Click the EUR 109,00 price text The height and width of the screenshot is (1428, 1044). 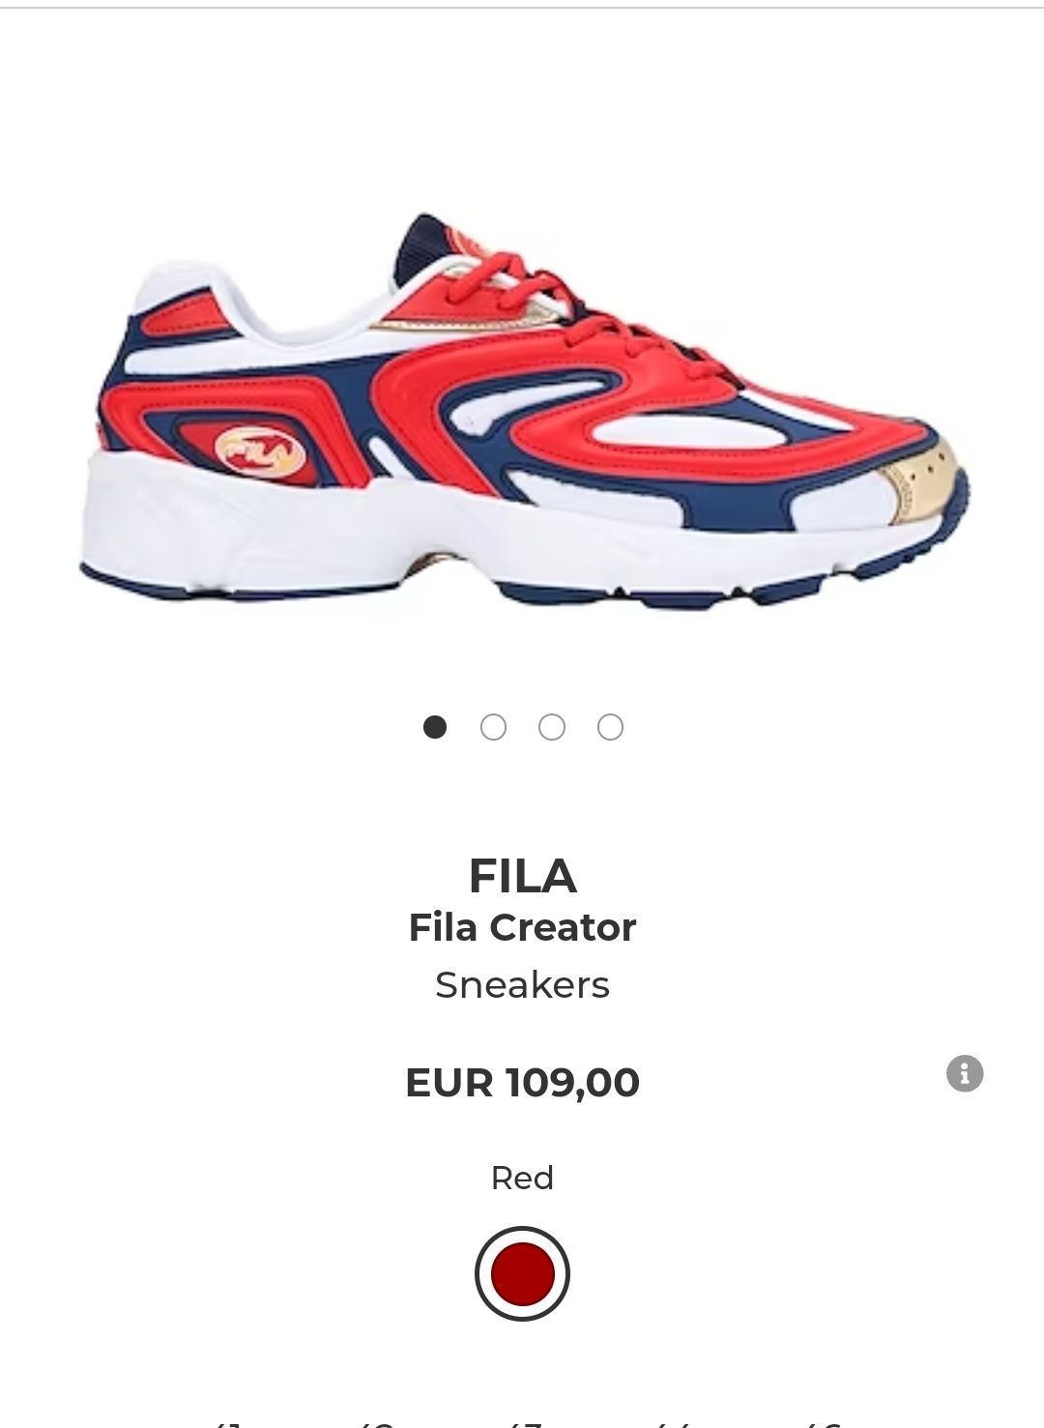pyautogui.click(x=522, y=1082)
